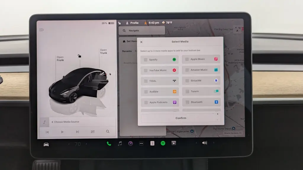303x170 pixels.
Task: Open the camera app in bottom bar
Action: (130, 143)
